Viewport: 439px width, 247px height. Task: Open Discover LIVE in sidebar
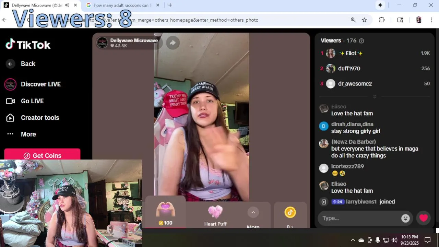pos(33,84)
